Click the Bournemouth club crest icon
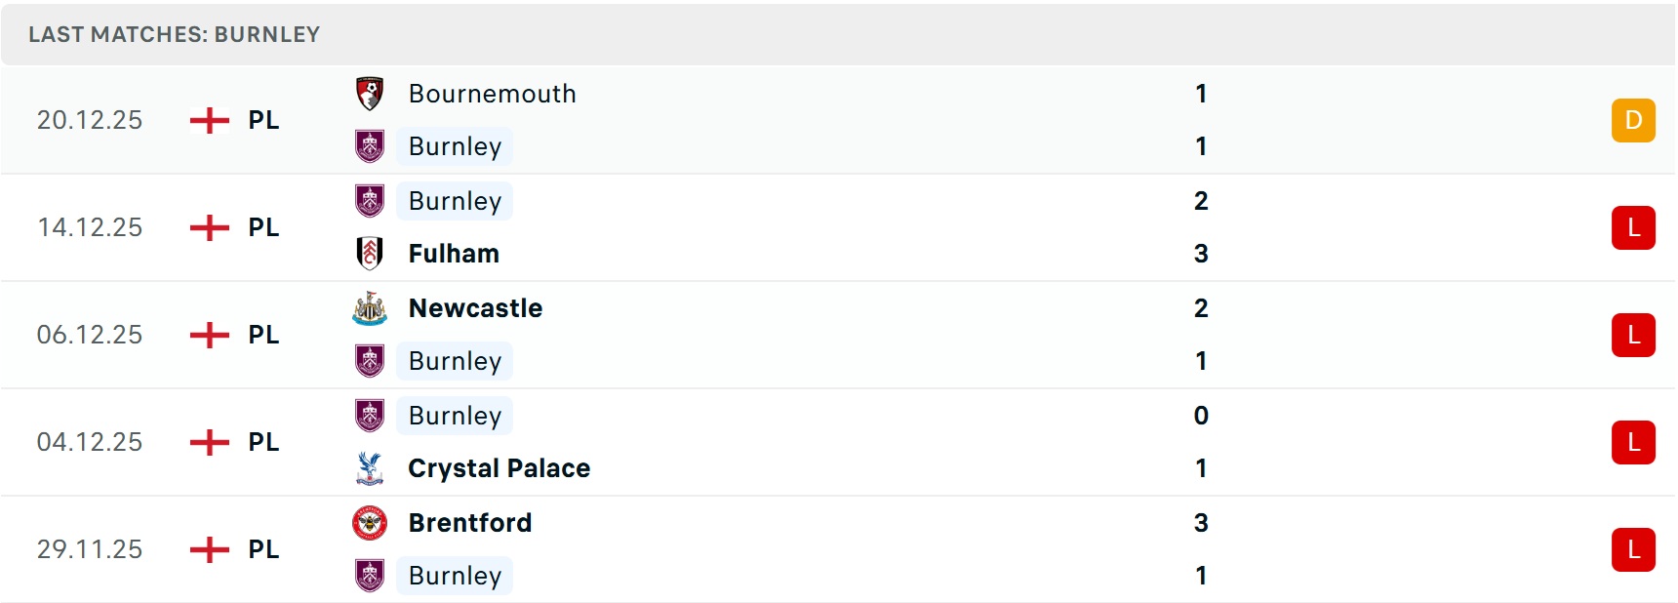Screen dimensions: 1678x603 tap(370, 94)
